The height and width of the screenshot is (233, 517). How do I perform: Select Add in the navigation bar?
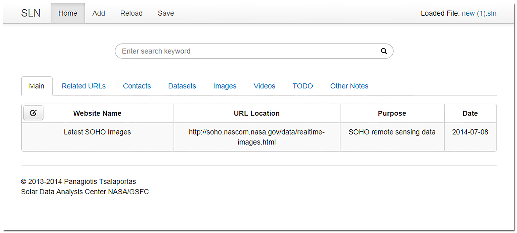pyautogui.click(x=98, y=13)
